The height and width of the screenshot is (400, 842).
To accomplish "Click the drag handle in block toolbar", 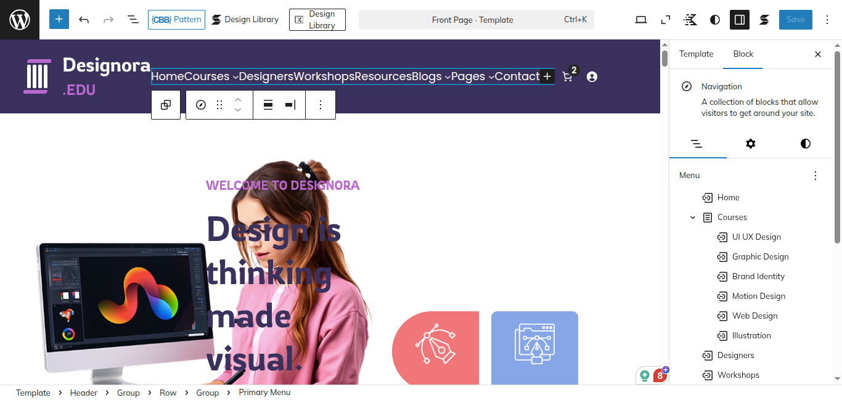I will coord(219,105).
